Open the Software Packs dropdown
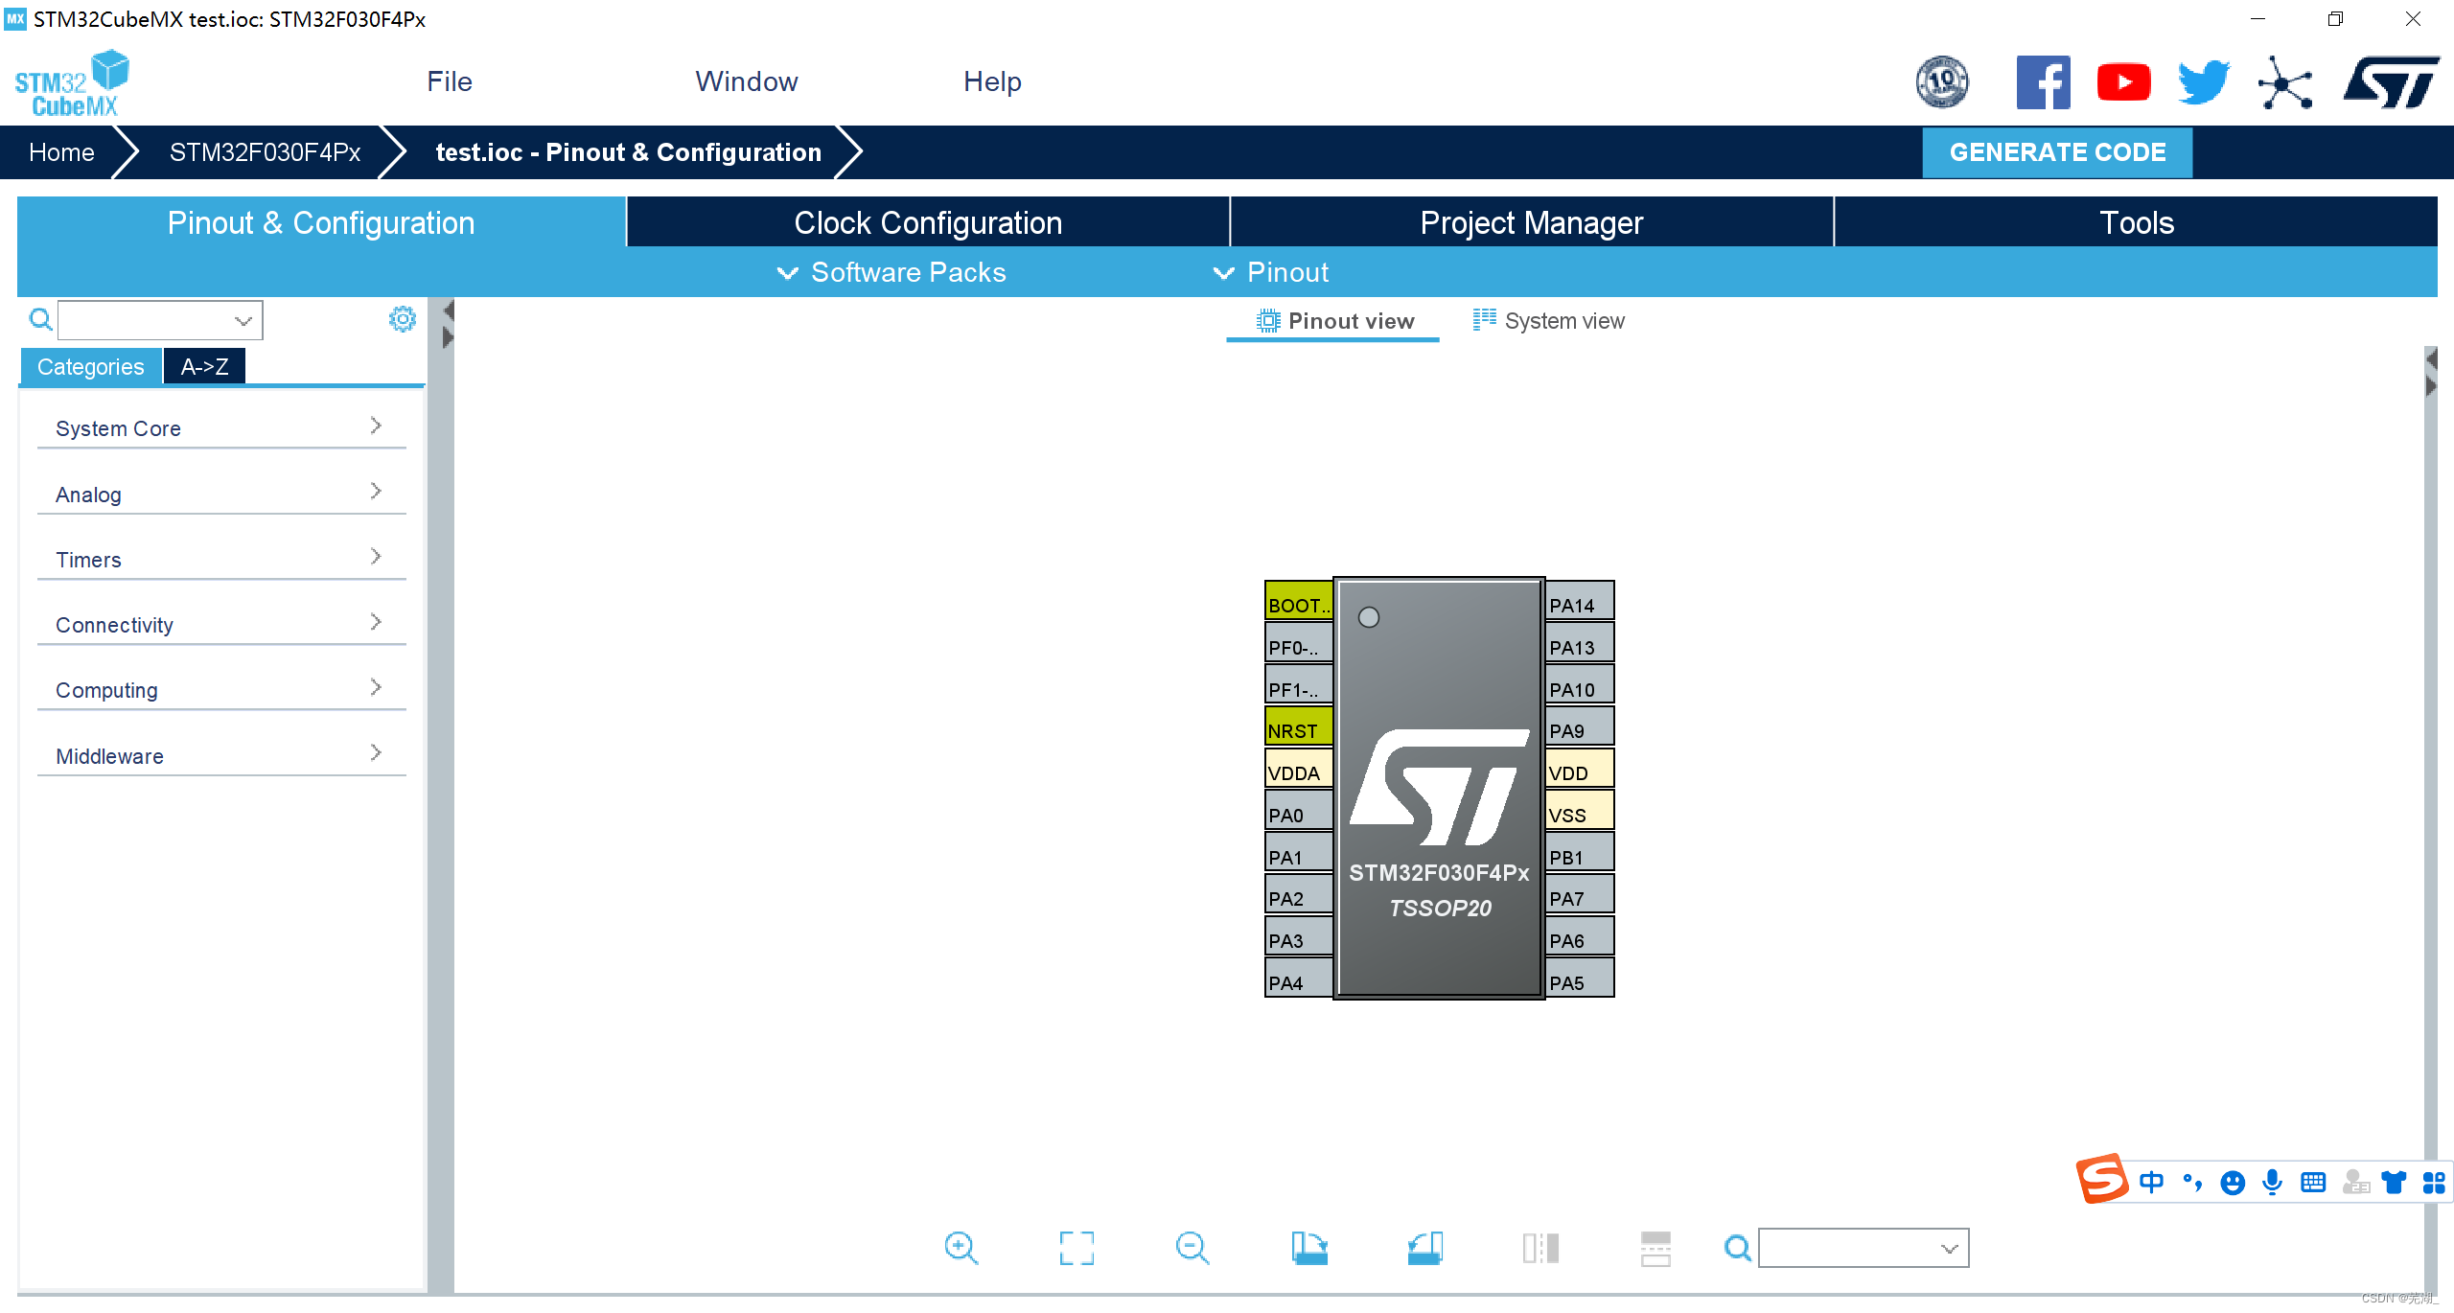This screenshot has height=1313, width=2454. tap(891, 272)
